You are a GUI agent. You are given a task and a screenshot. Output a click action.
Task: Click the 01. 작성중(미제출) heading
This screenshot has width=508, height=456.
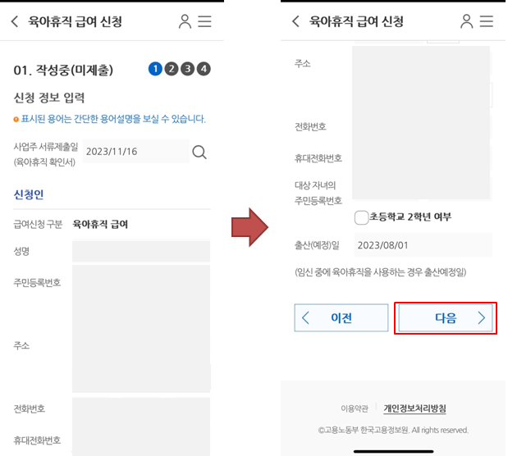[x=63, y=70]
